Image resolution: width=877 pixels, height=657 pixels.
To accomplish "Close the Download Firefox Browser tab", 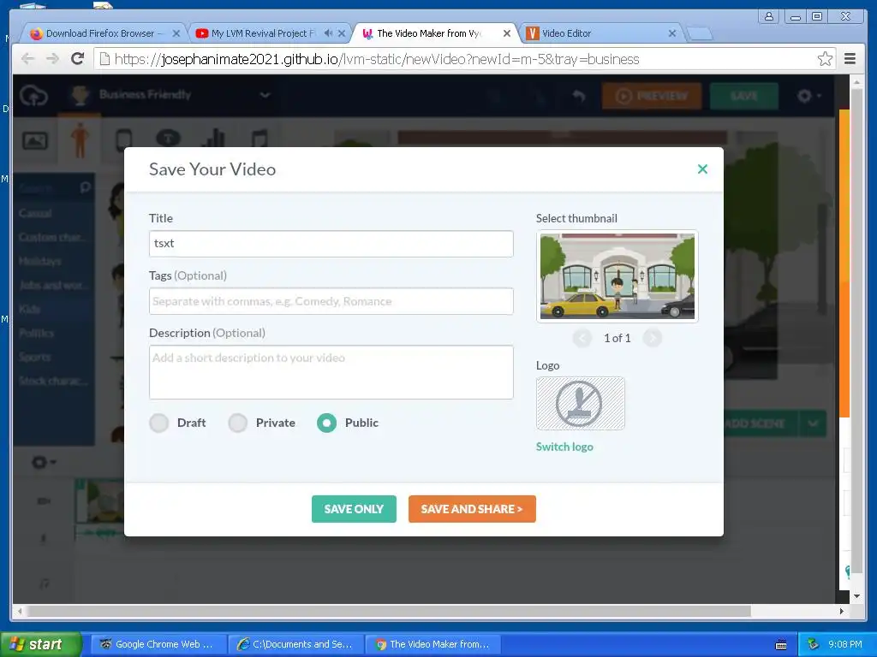I will (176, 33).
